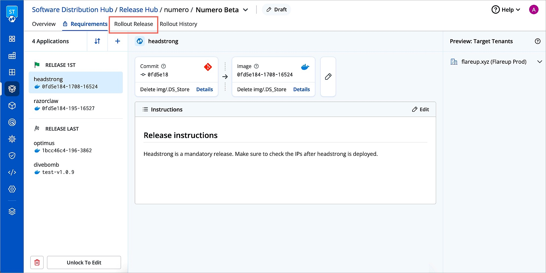546x273 pixels.
Task: Click the Unlock To Edit button
Action: pyautogui.click(x=84, y=262)
